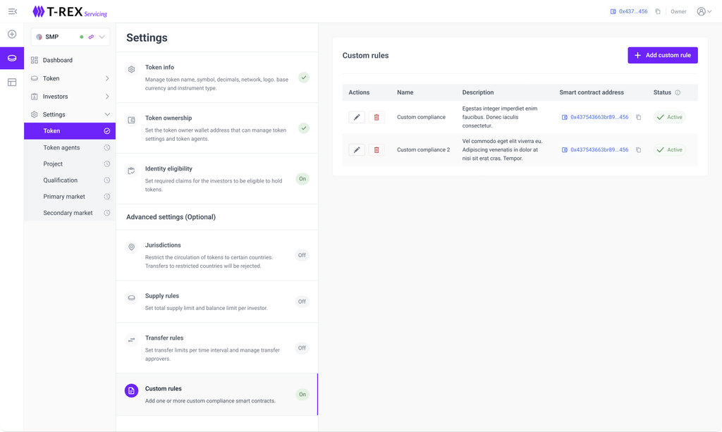The width and height of the screenshot is (722, 432).
Task: Toggle Supply rules Off switch
Action: (x=302, y=302)
